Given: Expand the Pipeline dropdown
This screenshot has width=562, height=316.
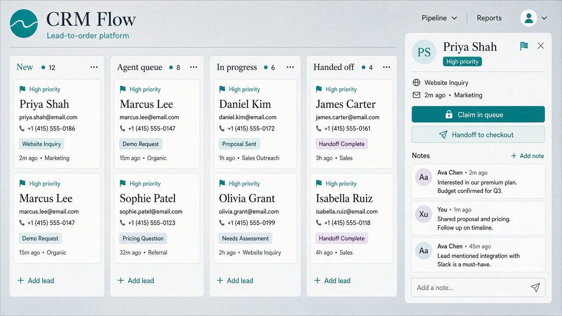Looking at the screenshot, I should coord(440,18).
